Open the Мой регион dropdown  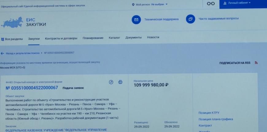coord(150,4)
